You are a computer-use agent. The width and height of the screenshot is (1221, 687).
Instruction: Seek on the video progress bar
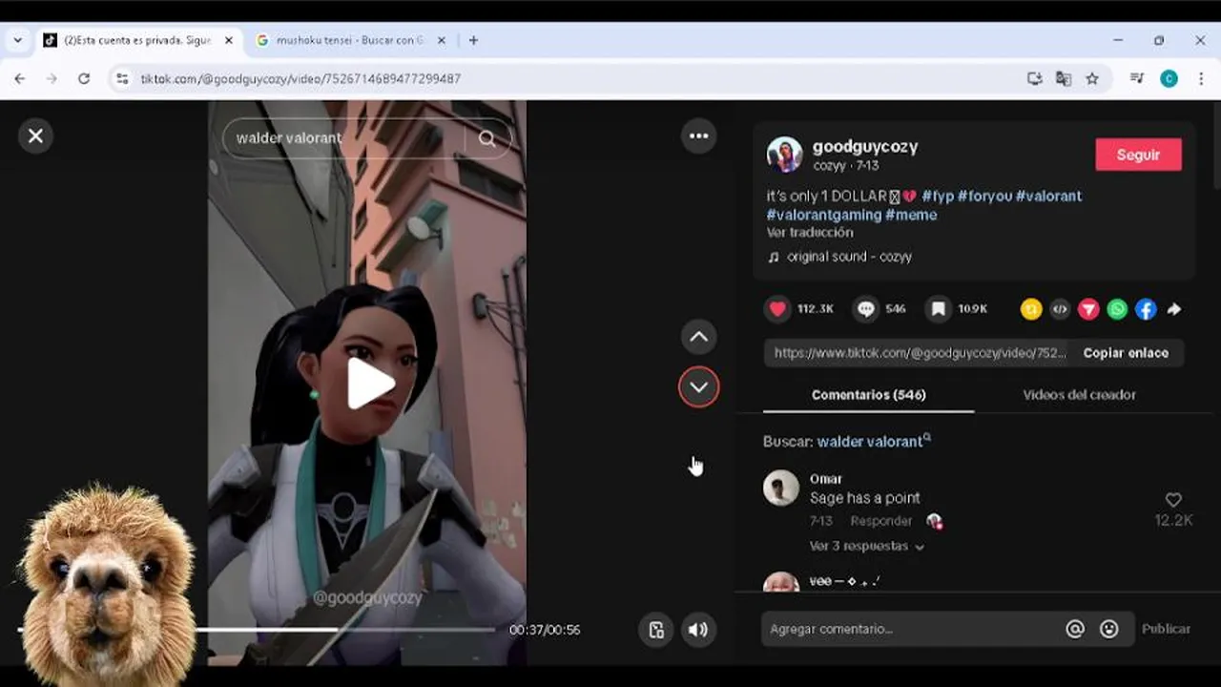[x=258, y=630]
